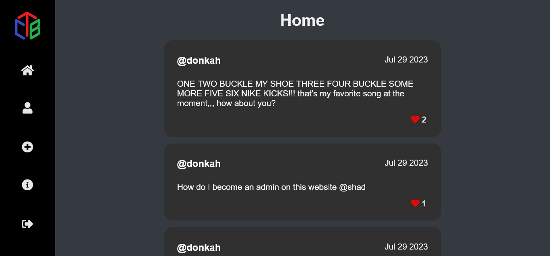Open the BUCKLE MY SHOE post text

(295, 94)
